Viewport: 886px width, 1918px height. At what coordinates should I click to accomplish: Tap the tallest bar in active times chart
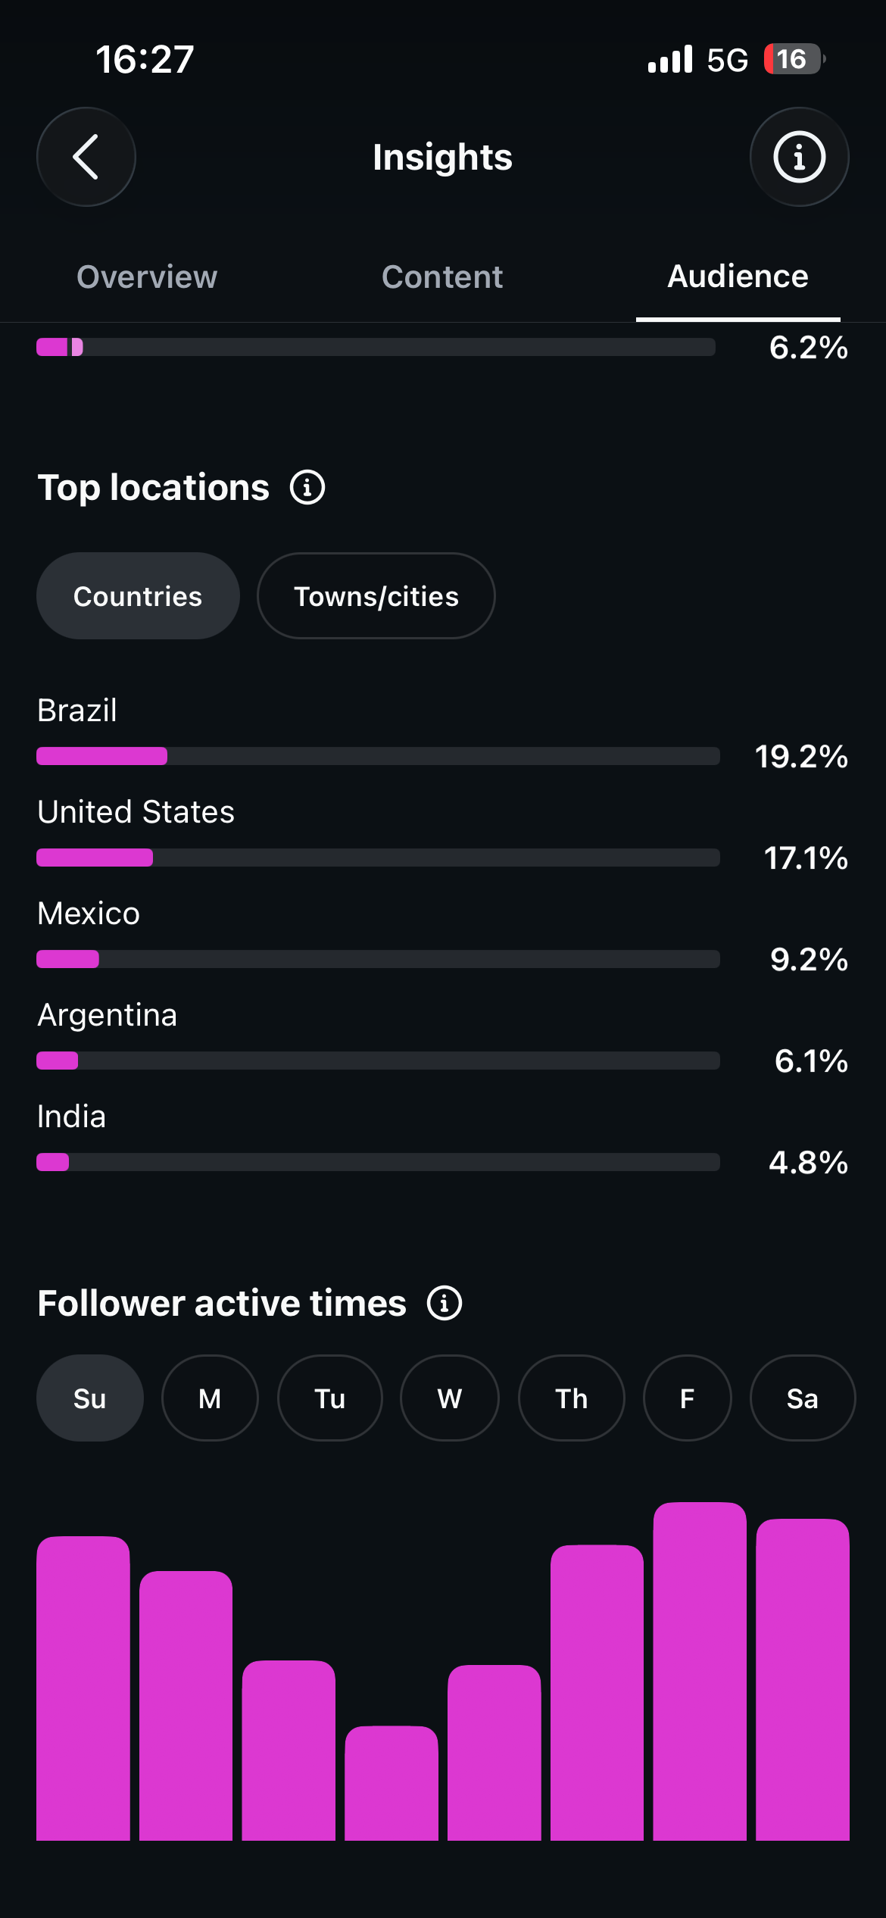[x=700, y=1671]
